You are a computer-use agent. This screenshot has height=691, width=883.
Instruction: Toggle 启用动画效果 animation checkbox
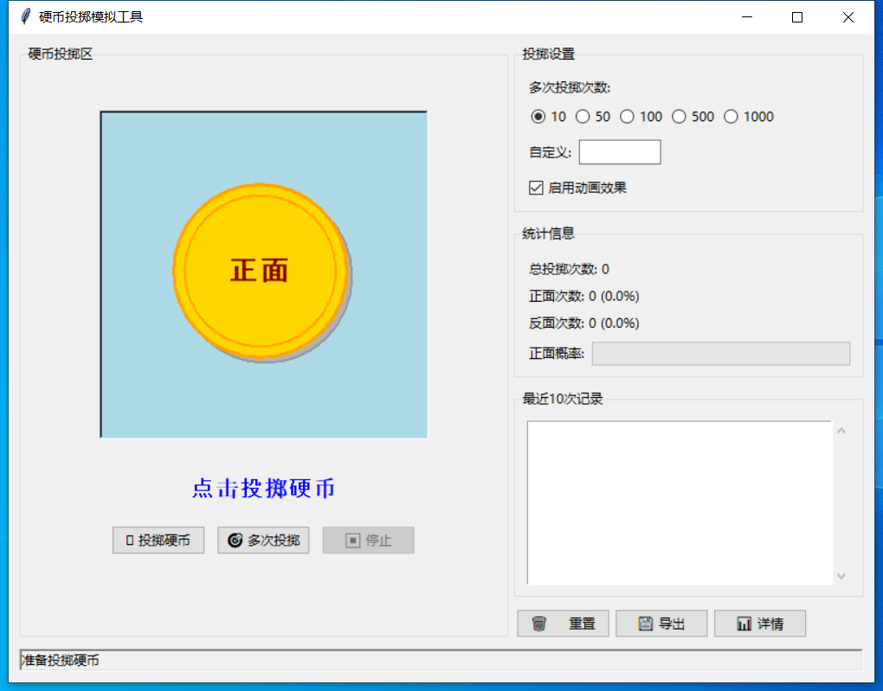(577, 188)
